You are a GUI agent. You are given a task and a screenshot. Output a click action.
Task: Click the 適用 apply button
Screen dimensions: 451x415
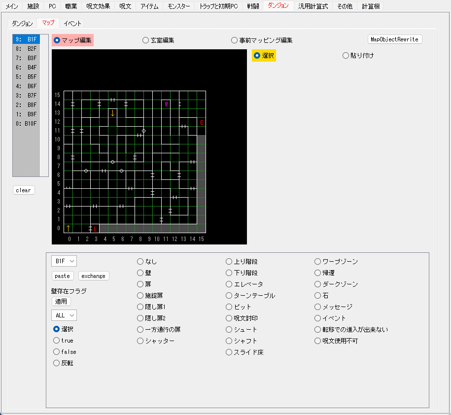61,301
